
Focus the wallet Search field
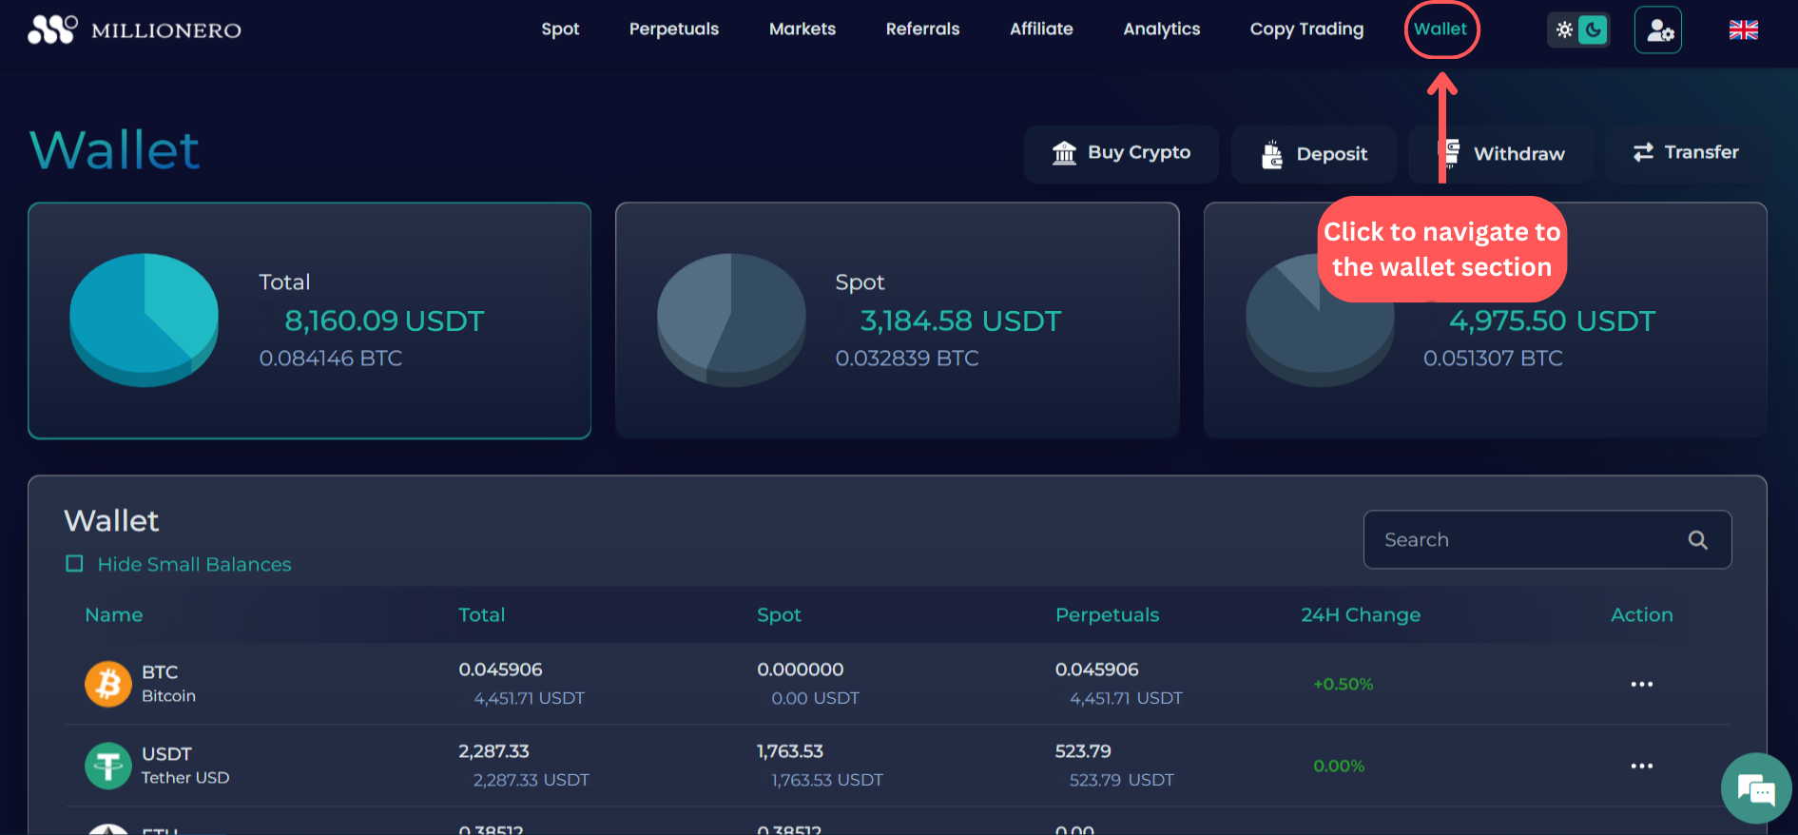[x=1531, y=540]
